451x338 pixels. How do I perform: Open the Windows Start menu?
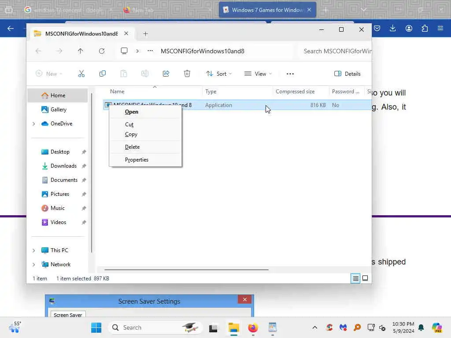click(x=96, y=327)
